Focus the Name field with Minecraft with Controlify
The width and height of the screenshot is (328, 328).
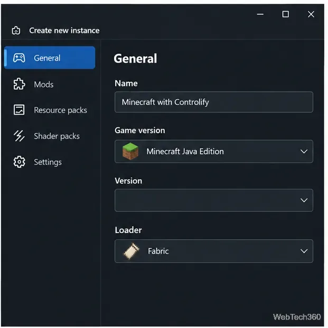click(214, 102)
